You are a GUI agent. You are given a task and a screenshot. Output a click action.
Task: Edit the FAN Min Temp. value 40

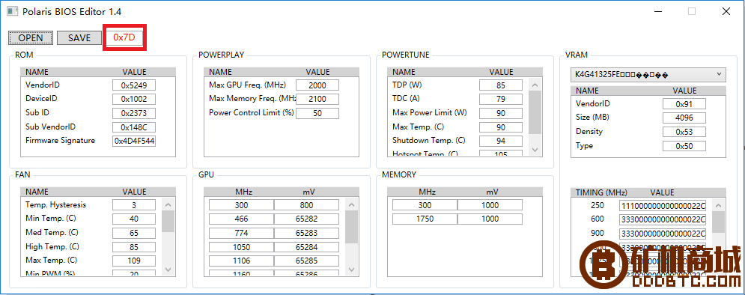tap(134, 219)
